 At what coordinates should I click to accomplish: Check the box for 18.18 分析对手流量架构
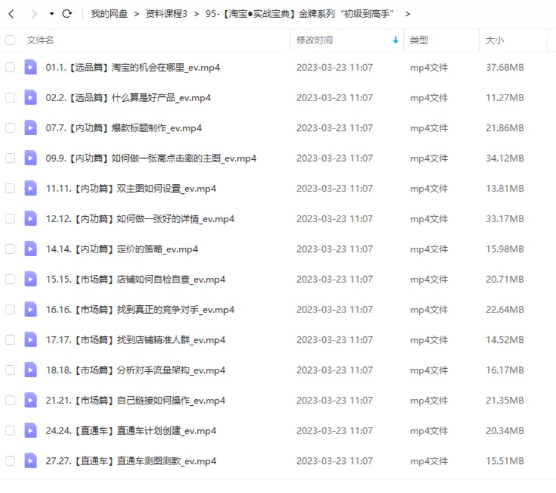(10, 370)
